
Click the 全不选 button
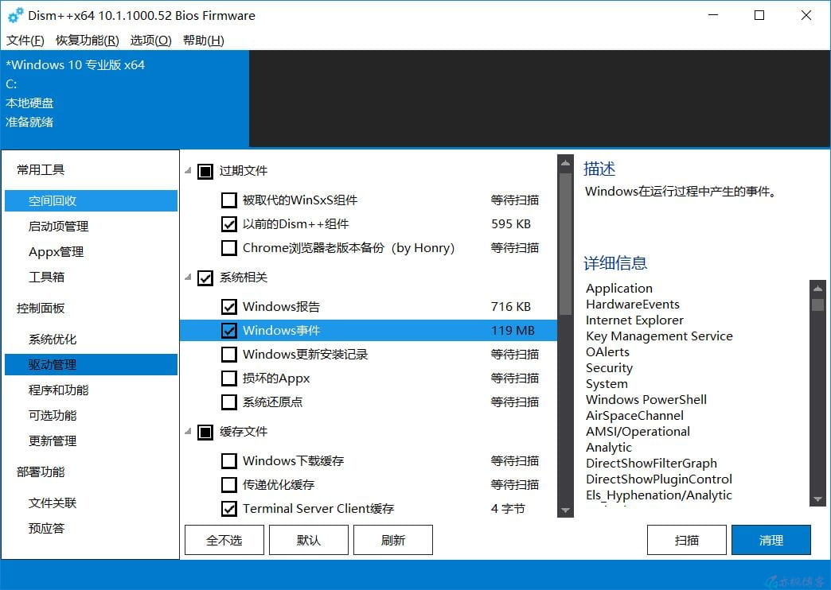point(224,540)
